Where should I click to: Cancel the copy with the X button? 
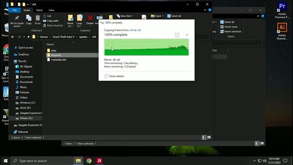pos(187,35)
